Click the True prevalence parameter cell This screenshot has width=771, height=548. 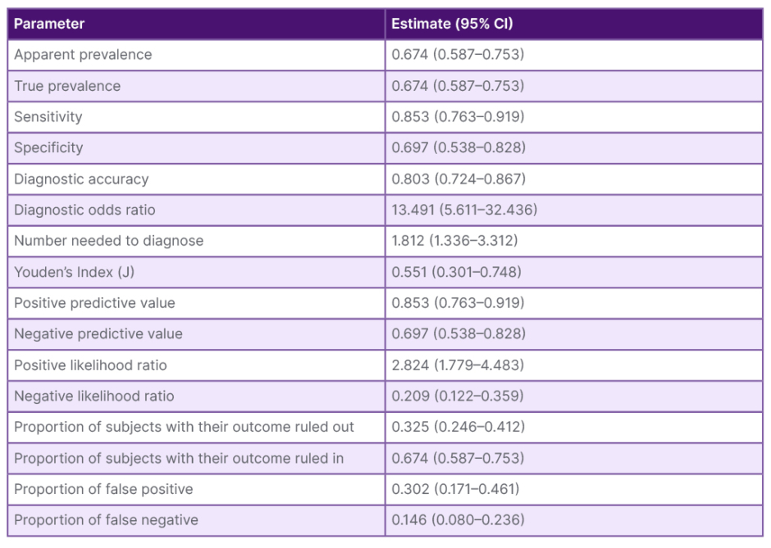pyautogui.click(x=67, y=86)
